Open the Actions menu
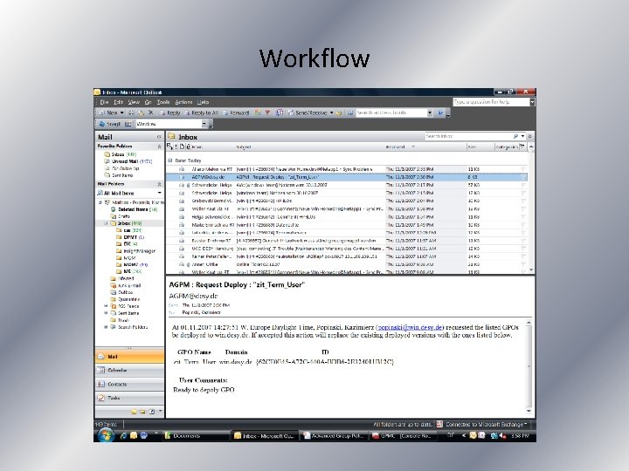 tap(183, 102)
